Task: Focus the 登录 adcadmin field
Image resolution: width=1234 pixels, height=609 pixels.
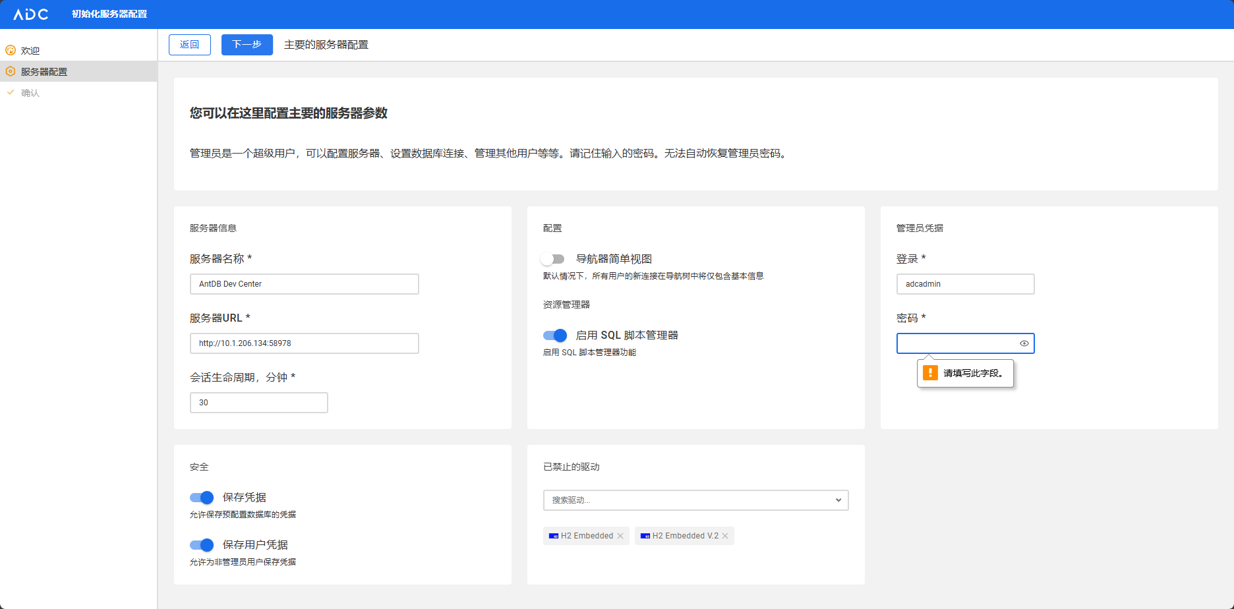Action: (x=966, y=284)
